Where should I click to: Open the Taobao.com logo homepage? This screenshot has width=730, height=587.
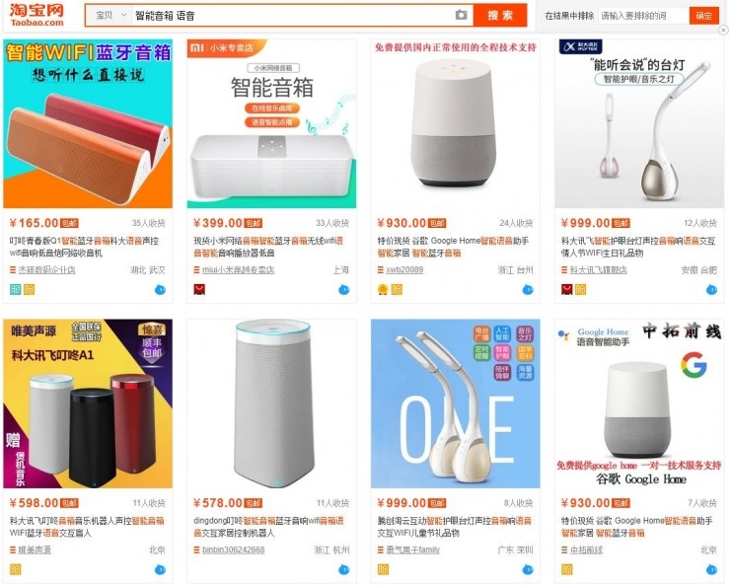click(36, 16)
